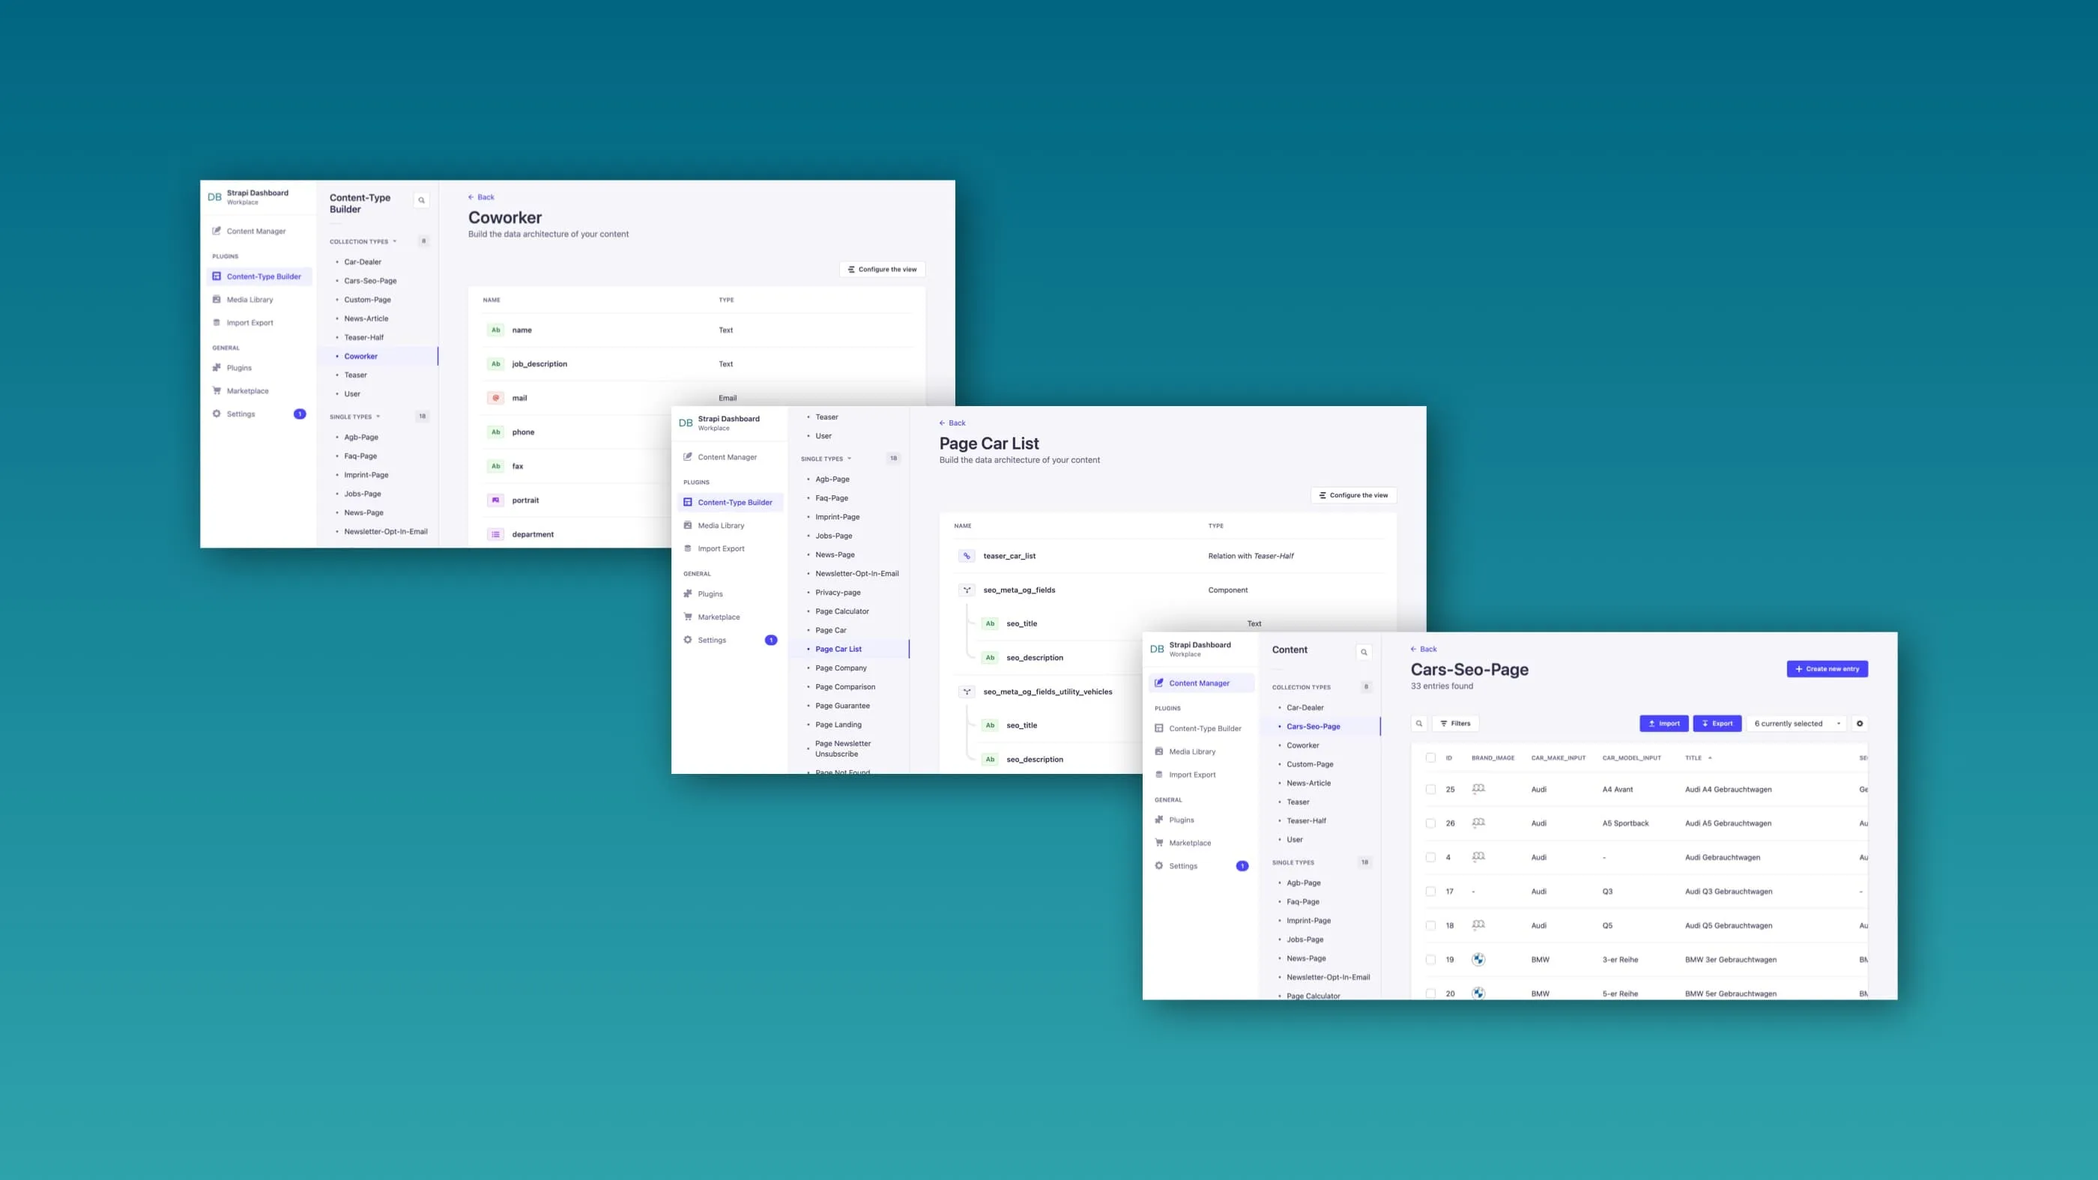Click text icon beside job_description field

click(495, 364)
